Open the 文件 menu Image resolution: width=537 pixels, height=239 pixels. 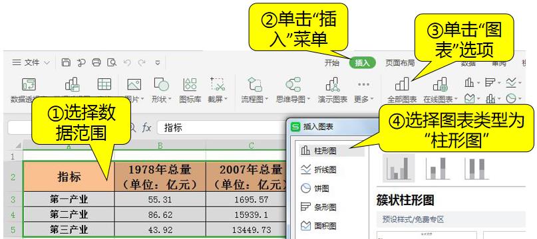pyautogui.click(x=31, y=62)
